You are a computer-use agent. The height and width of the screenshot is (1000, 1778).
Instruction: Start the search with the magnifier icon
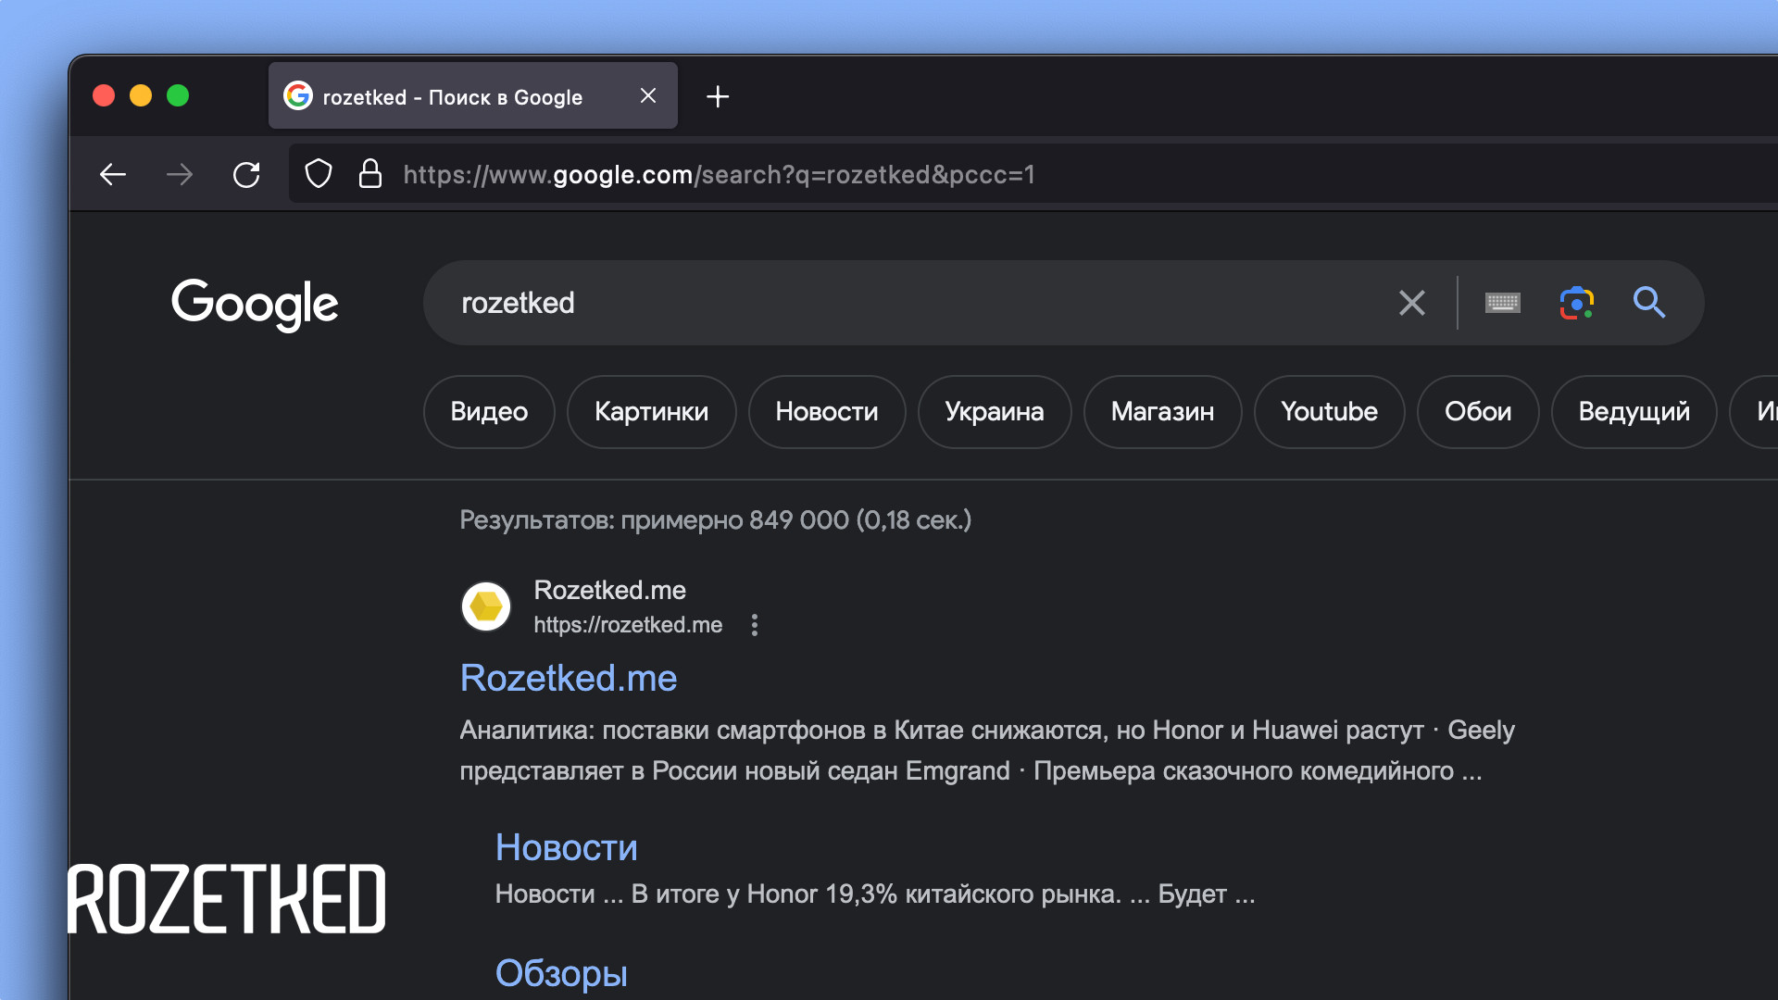click(1649, 303)
